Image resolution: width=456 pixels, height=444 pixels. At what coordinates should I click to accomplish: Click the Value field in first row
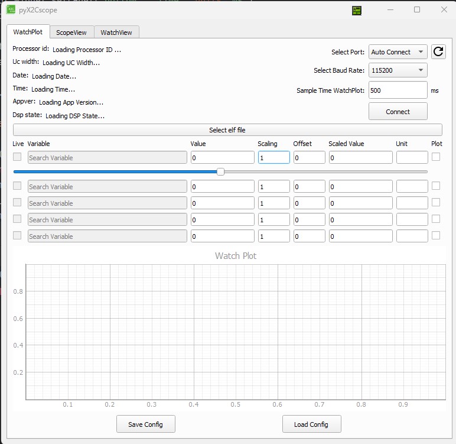[223, 157]
